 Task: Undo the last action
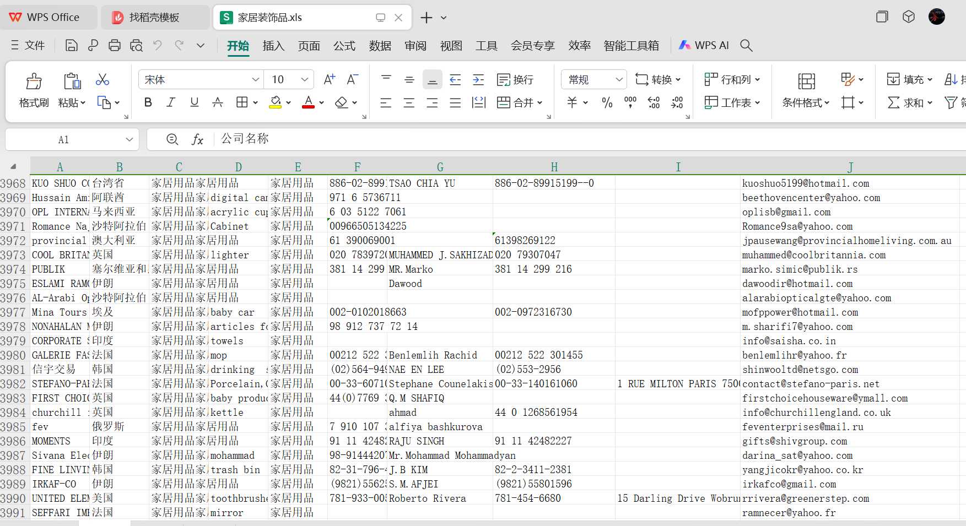click(158, 45)
